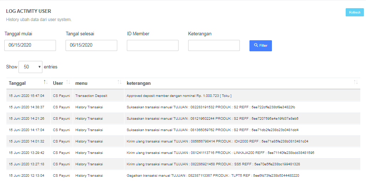
Task: Click the Refresh button
Action: pyautogui.click(x=355, y=12)
